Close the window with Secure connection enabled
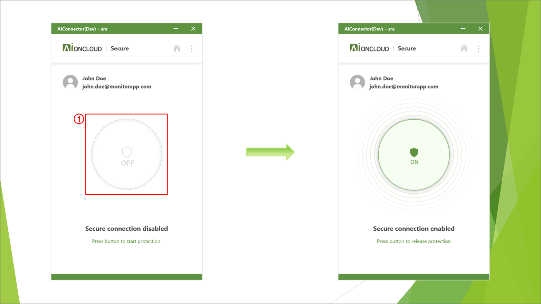The image size is (541, 304). (x=480, y=29)
